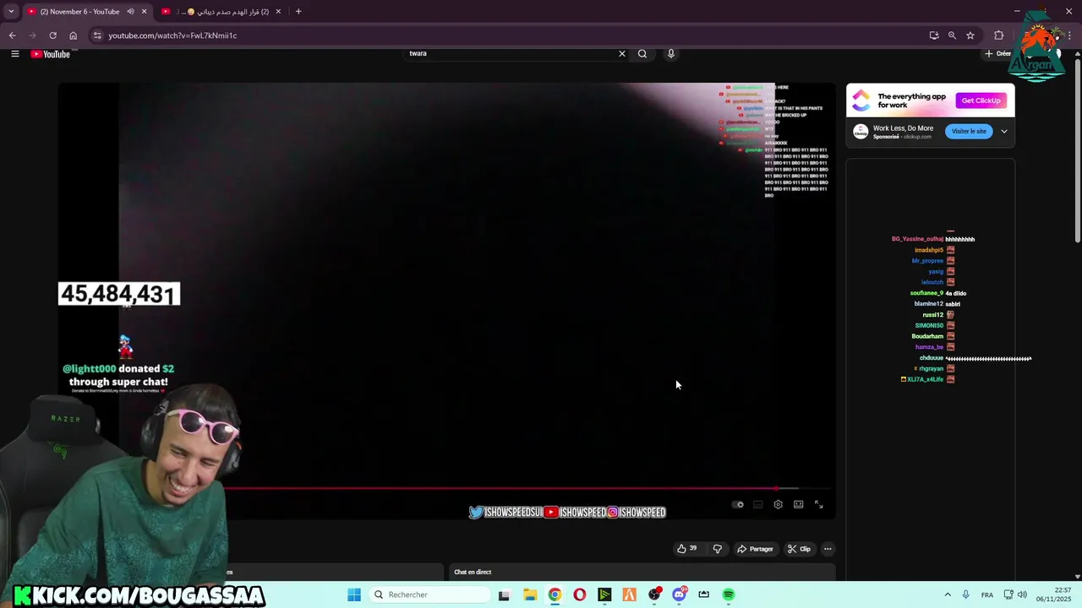This screenshot has height=608, width=1082.
Task: Open Discord from the taskbar
Action: 679,594
